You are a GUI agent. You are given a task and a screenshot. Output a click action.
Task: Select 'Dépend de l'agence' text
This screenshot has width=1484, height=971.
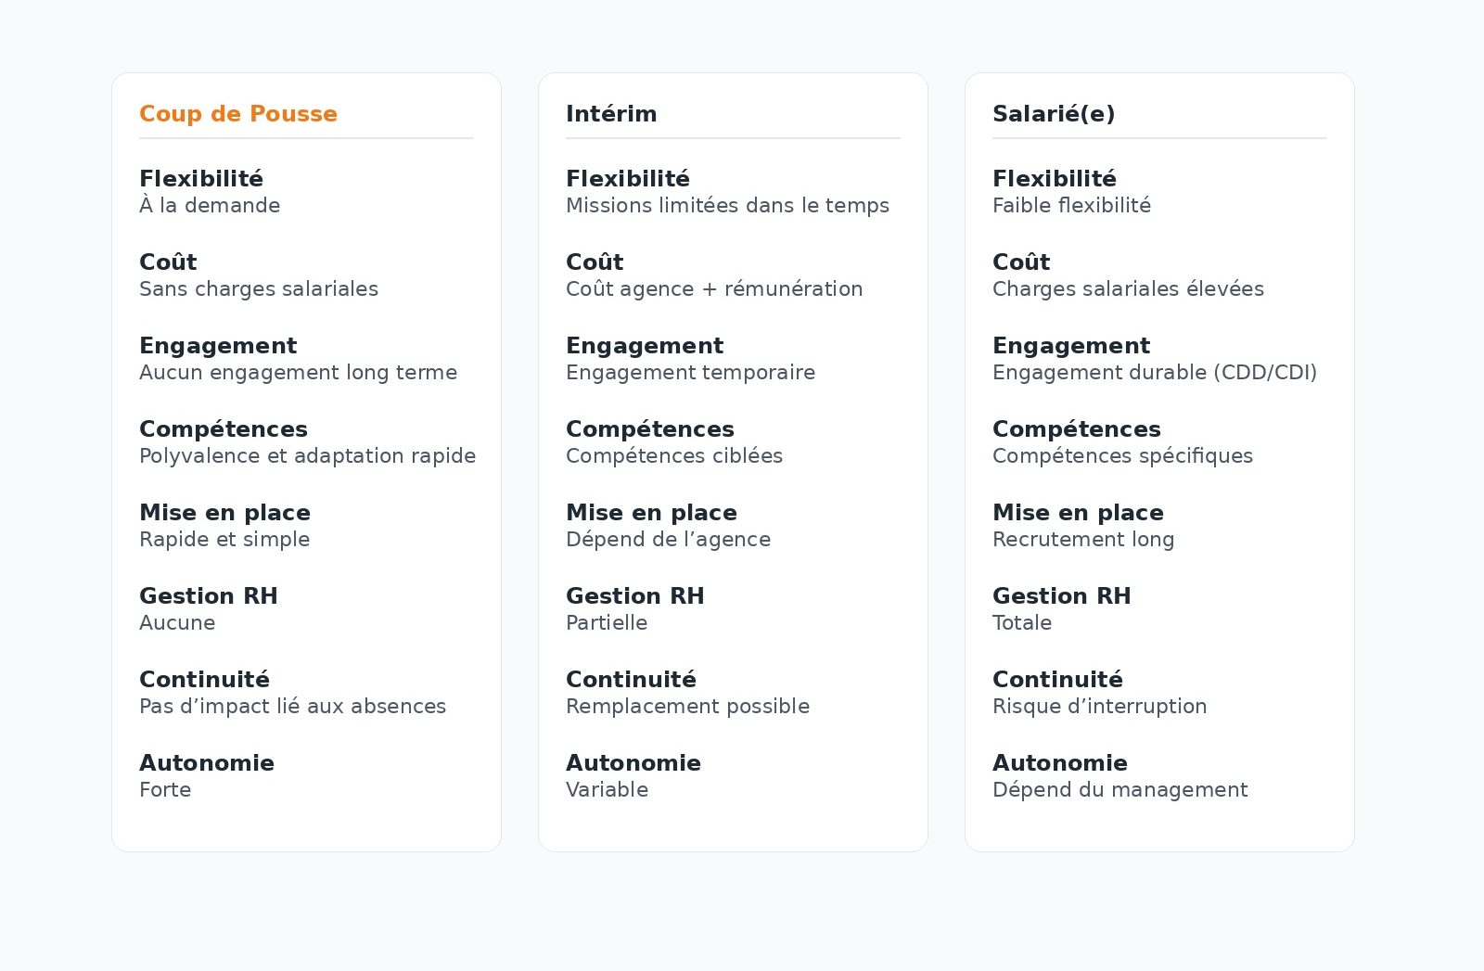[668, 540]
